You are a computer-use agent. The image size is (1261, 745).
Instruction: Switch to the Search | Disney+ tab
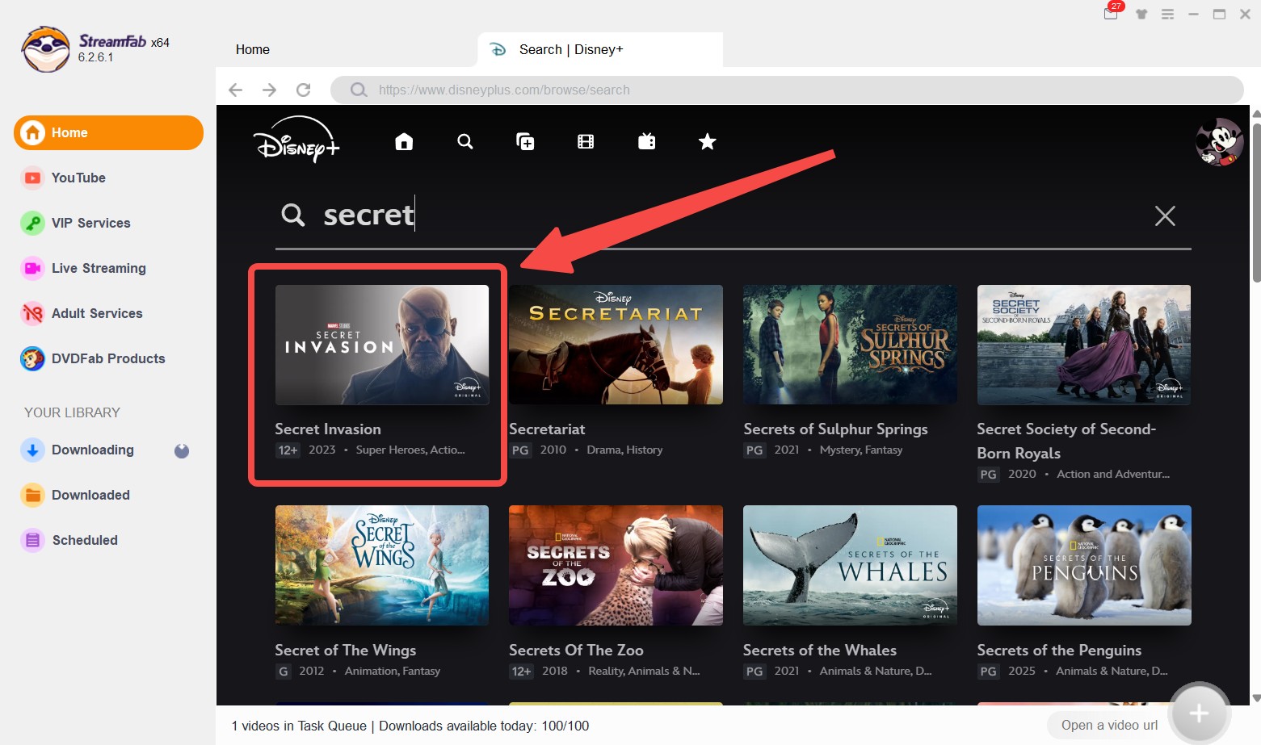[x=570, y=49]
